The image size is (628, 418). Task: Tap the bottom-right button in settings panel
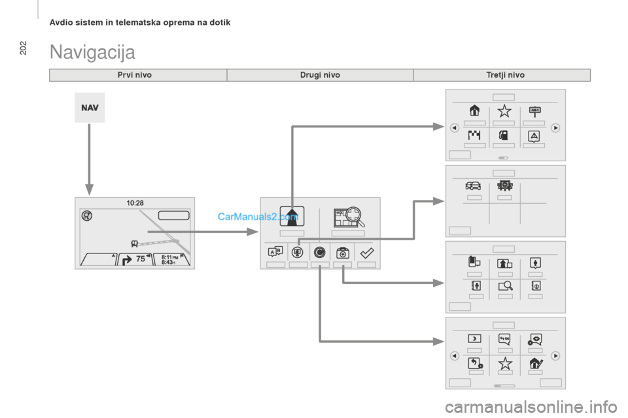551,383
